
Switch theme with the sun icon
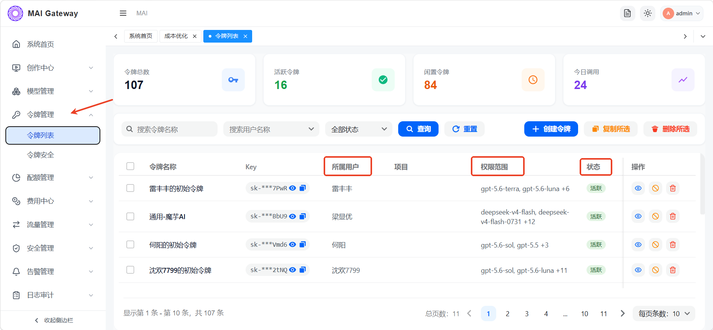click(x=648, y=13)
